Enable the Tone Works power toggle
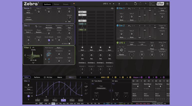The image size is (192, 106). (x=93, y=81)
